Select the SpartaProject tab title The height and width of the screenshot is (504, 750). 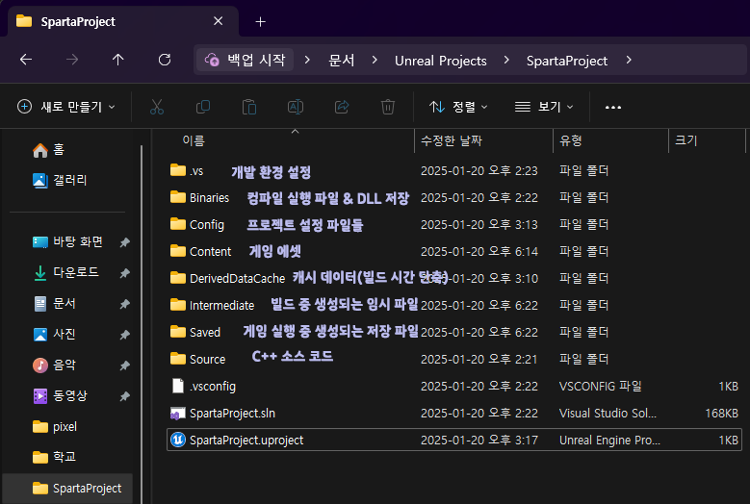pos(78,22)
